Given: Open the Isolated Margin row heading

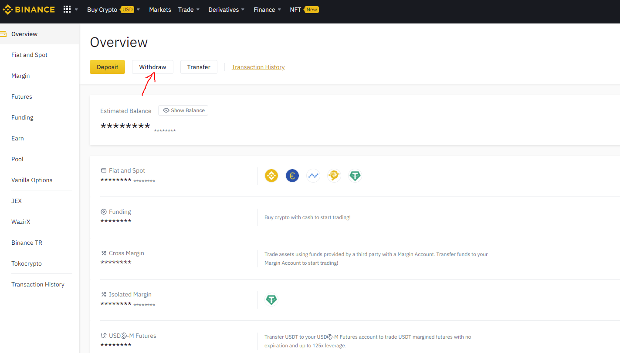Looking at the screenshot, I should [130, 294].
